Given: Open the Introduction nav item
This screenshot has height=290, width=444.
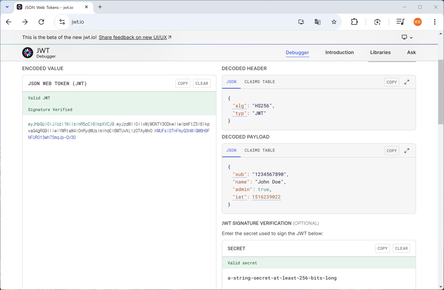Looking at the screenshot, I should [339, 52].
